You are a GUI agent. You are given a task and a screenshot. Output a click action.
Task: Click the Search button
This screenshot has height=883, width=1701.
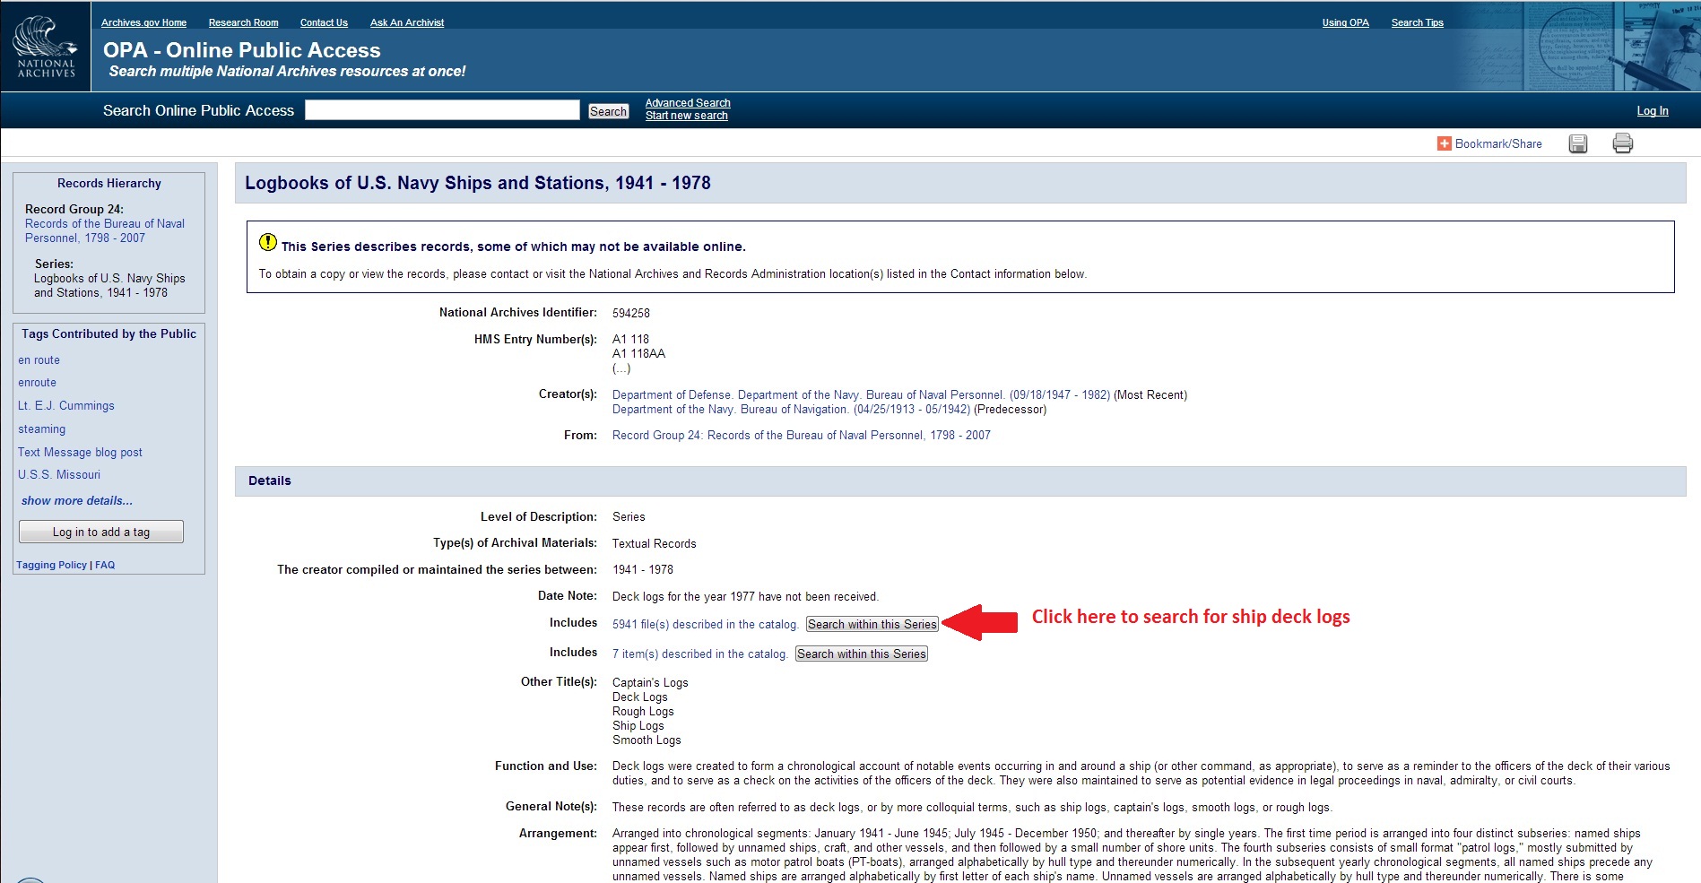tap(608, 111)
